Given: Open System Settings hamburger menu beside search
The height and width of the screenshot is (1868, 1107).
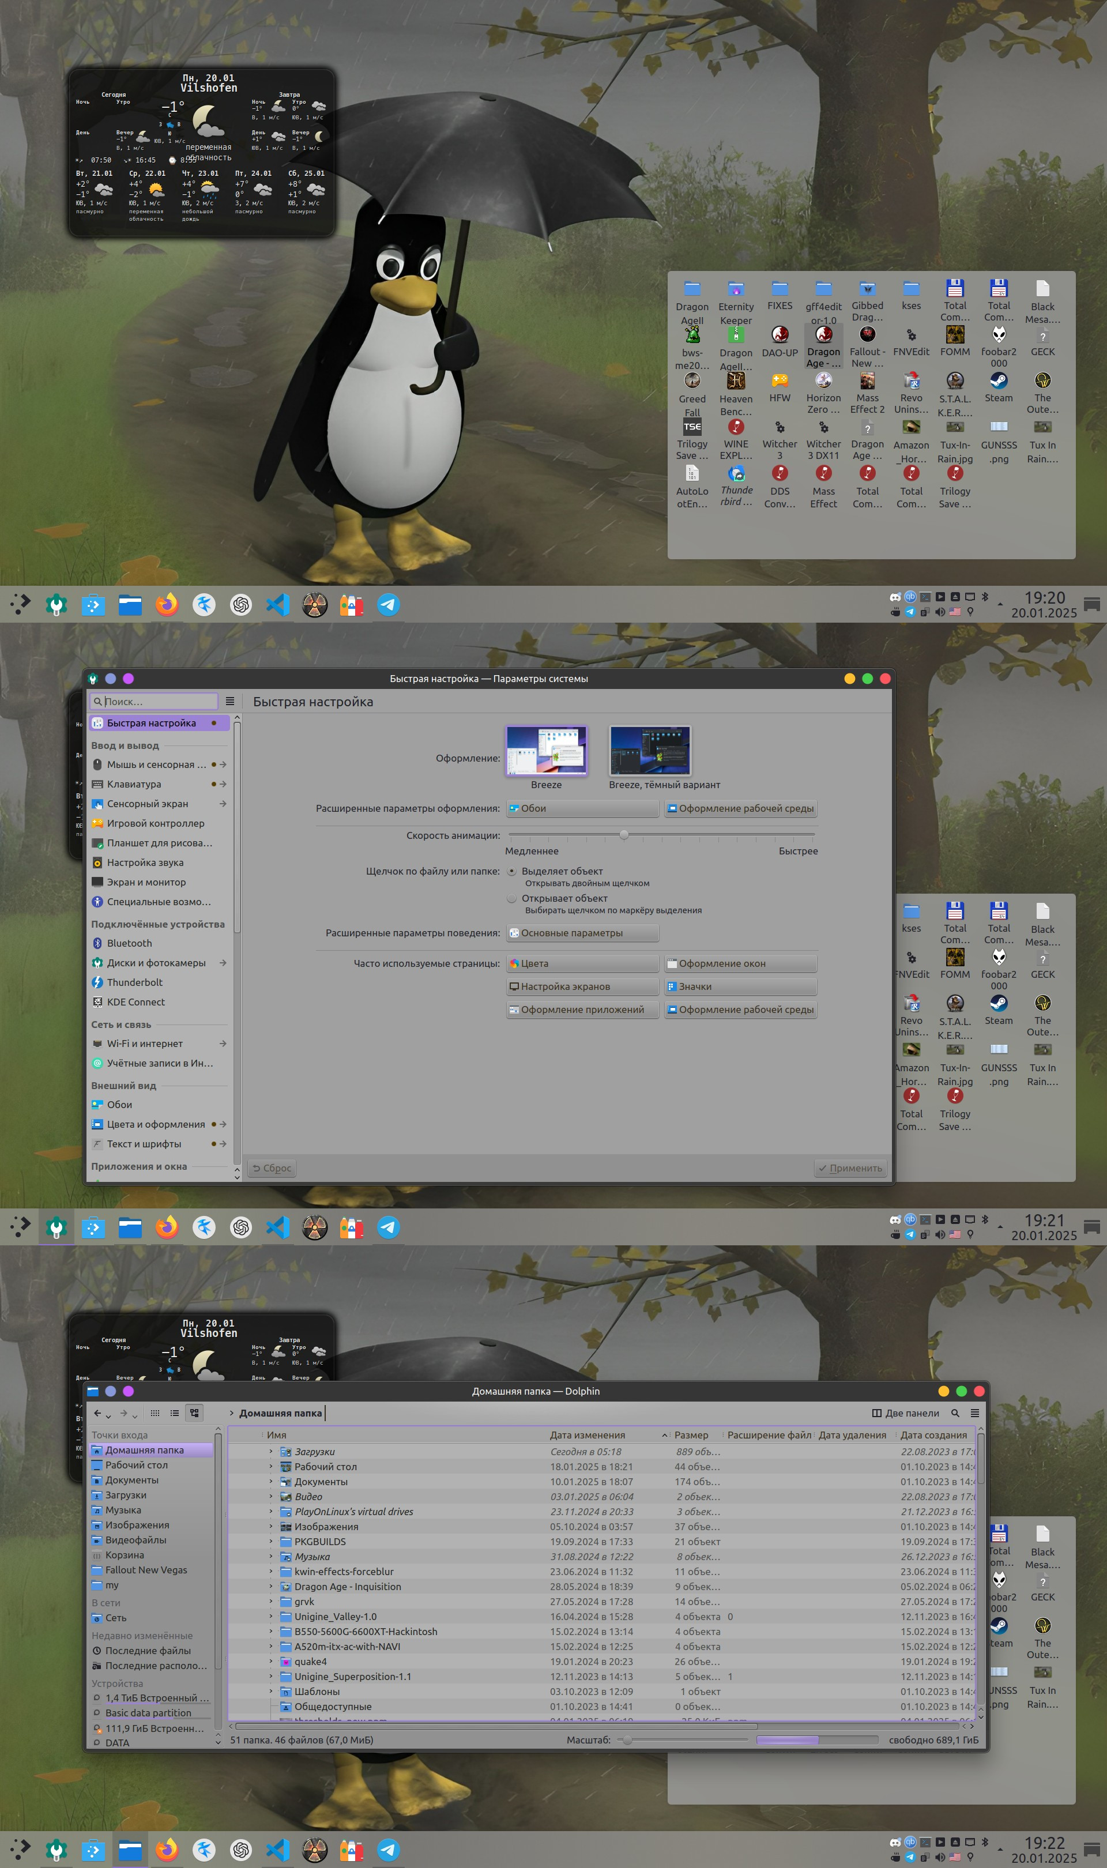Looking at the screenshot, I should coord(229,701).
